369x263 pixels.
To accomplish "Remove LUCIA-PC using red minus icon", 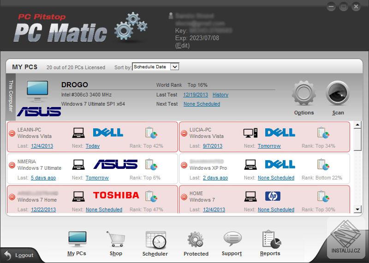I will (x=184, y=133).
